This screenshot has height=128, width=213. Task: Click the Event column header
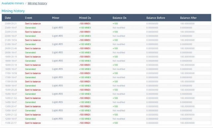(28, 18)
